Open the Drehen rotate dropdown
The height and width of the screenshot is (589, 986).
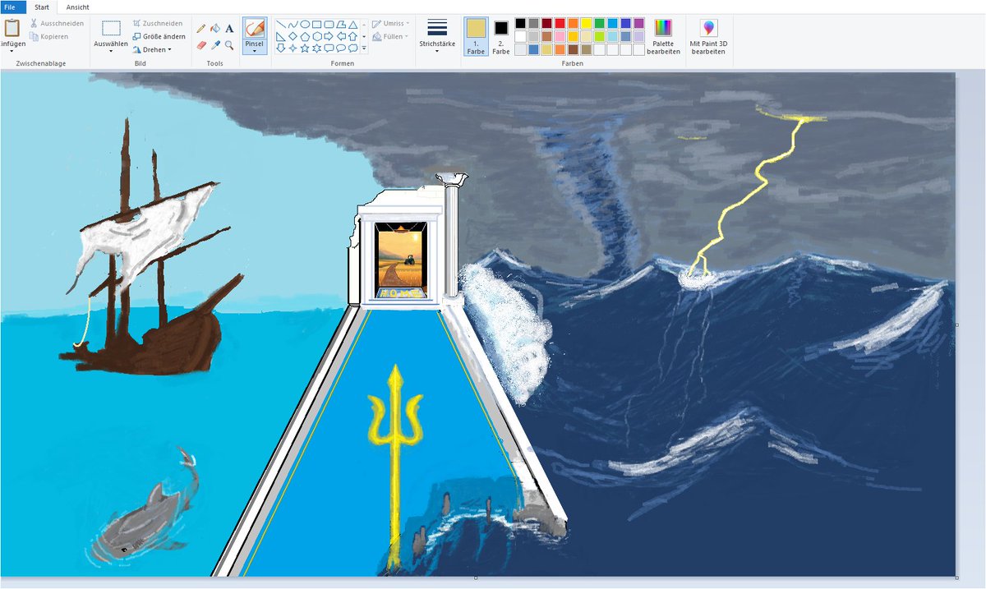(169, 49)
